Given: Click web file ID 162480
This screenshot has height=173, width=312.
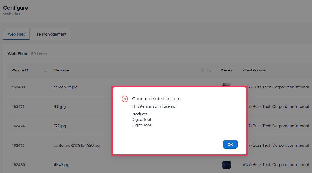Looking at the screenshot, I should (18, 165).
